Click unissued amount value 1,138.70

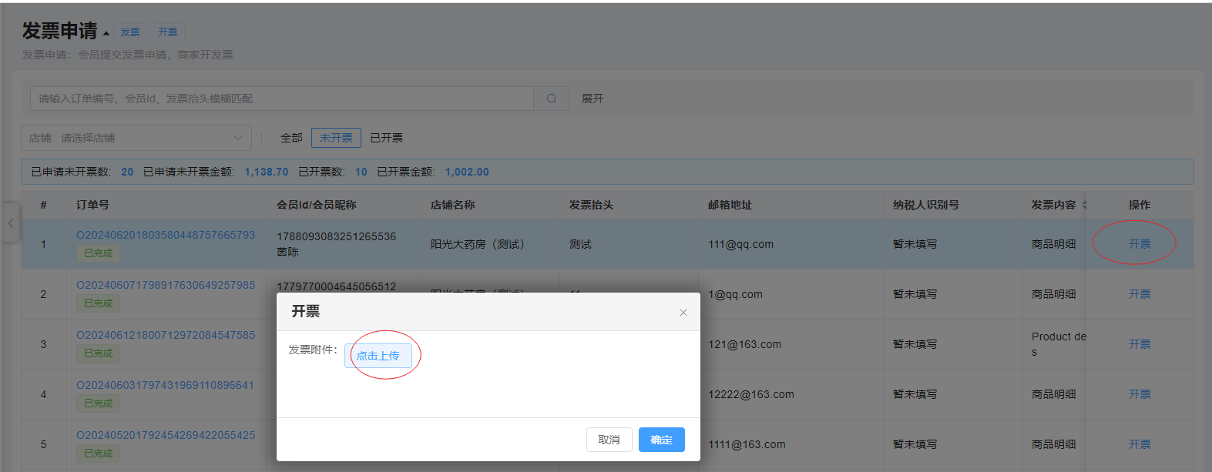point(267,172)
